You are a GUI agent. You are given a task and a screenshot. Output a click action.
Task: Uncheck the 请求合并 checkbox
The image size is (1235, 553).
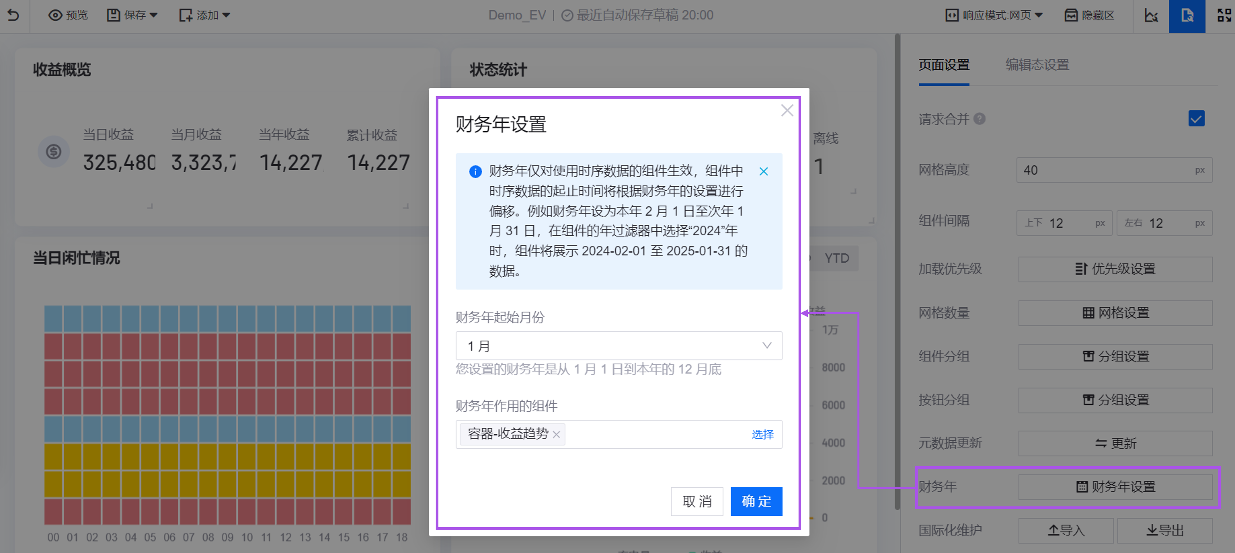pos(1197,118)
